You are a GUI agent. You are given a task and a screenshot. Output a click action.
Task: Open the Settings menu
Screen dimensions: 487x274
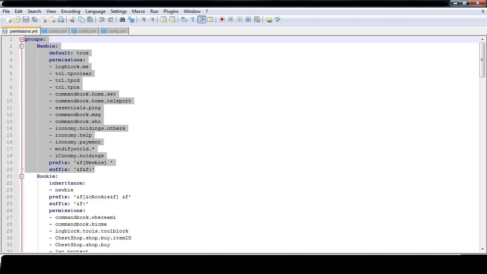click(x=119, y=11)
